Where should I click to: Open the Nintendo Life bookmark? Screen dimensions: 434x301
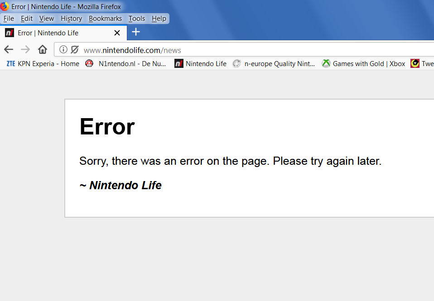pyautogui.click(x=200, y=64)
